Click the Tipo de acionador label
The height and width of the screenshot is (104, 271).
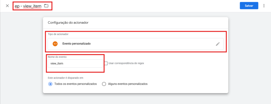(58, 34)
